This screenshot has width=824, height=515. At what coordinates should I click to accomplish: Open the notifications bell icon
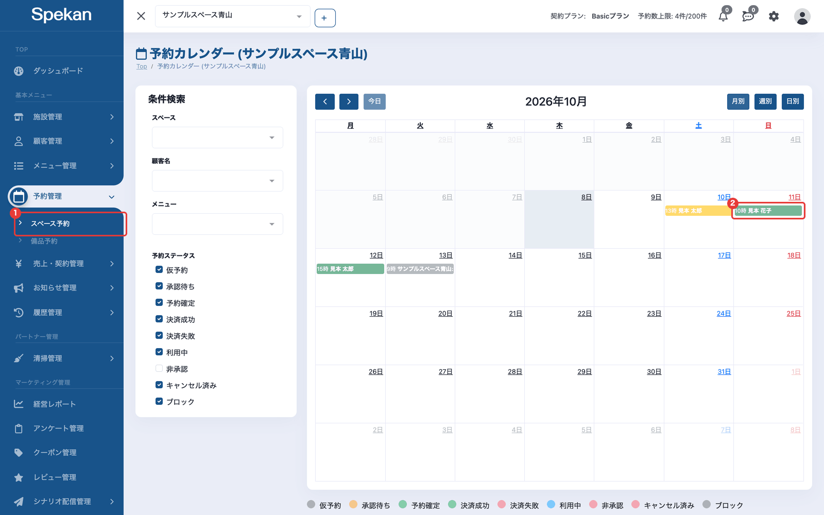point(723,16)
